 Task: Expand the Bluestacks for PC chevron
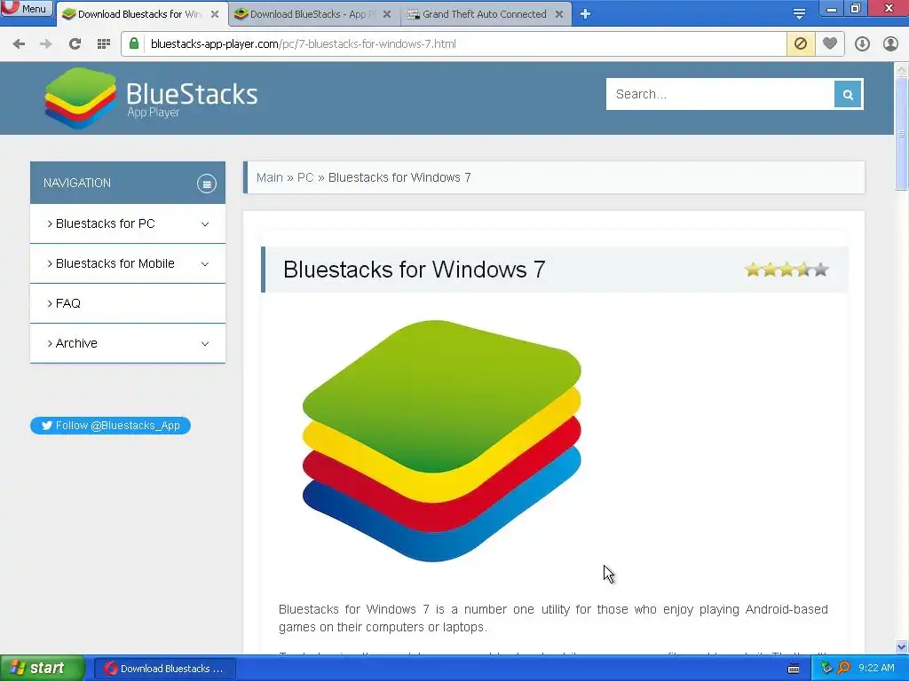tap(205, 224)
